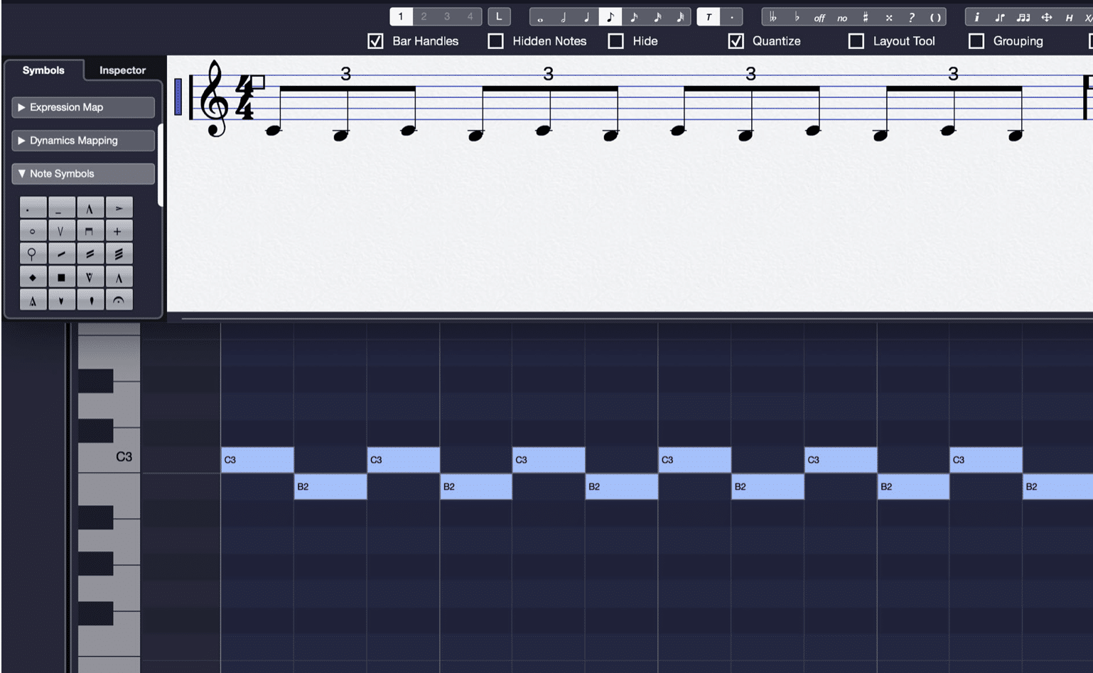Image resolution: width=1093 pixels, height=673 pixels.
Task: Click the symbols panel vertical scrollbar
Action: [x=161, y=165]
